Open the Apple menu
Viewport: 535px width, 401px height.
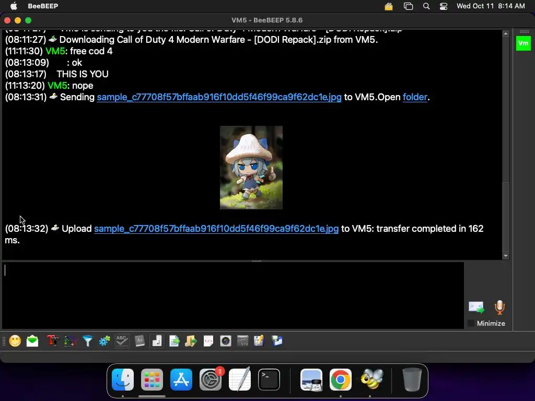click(14, 6)
